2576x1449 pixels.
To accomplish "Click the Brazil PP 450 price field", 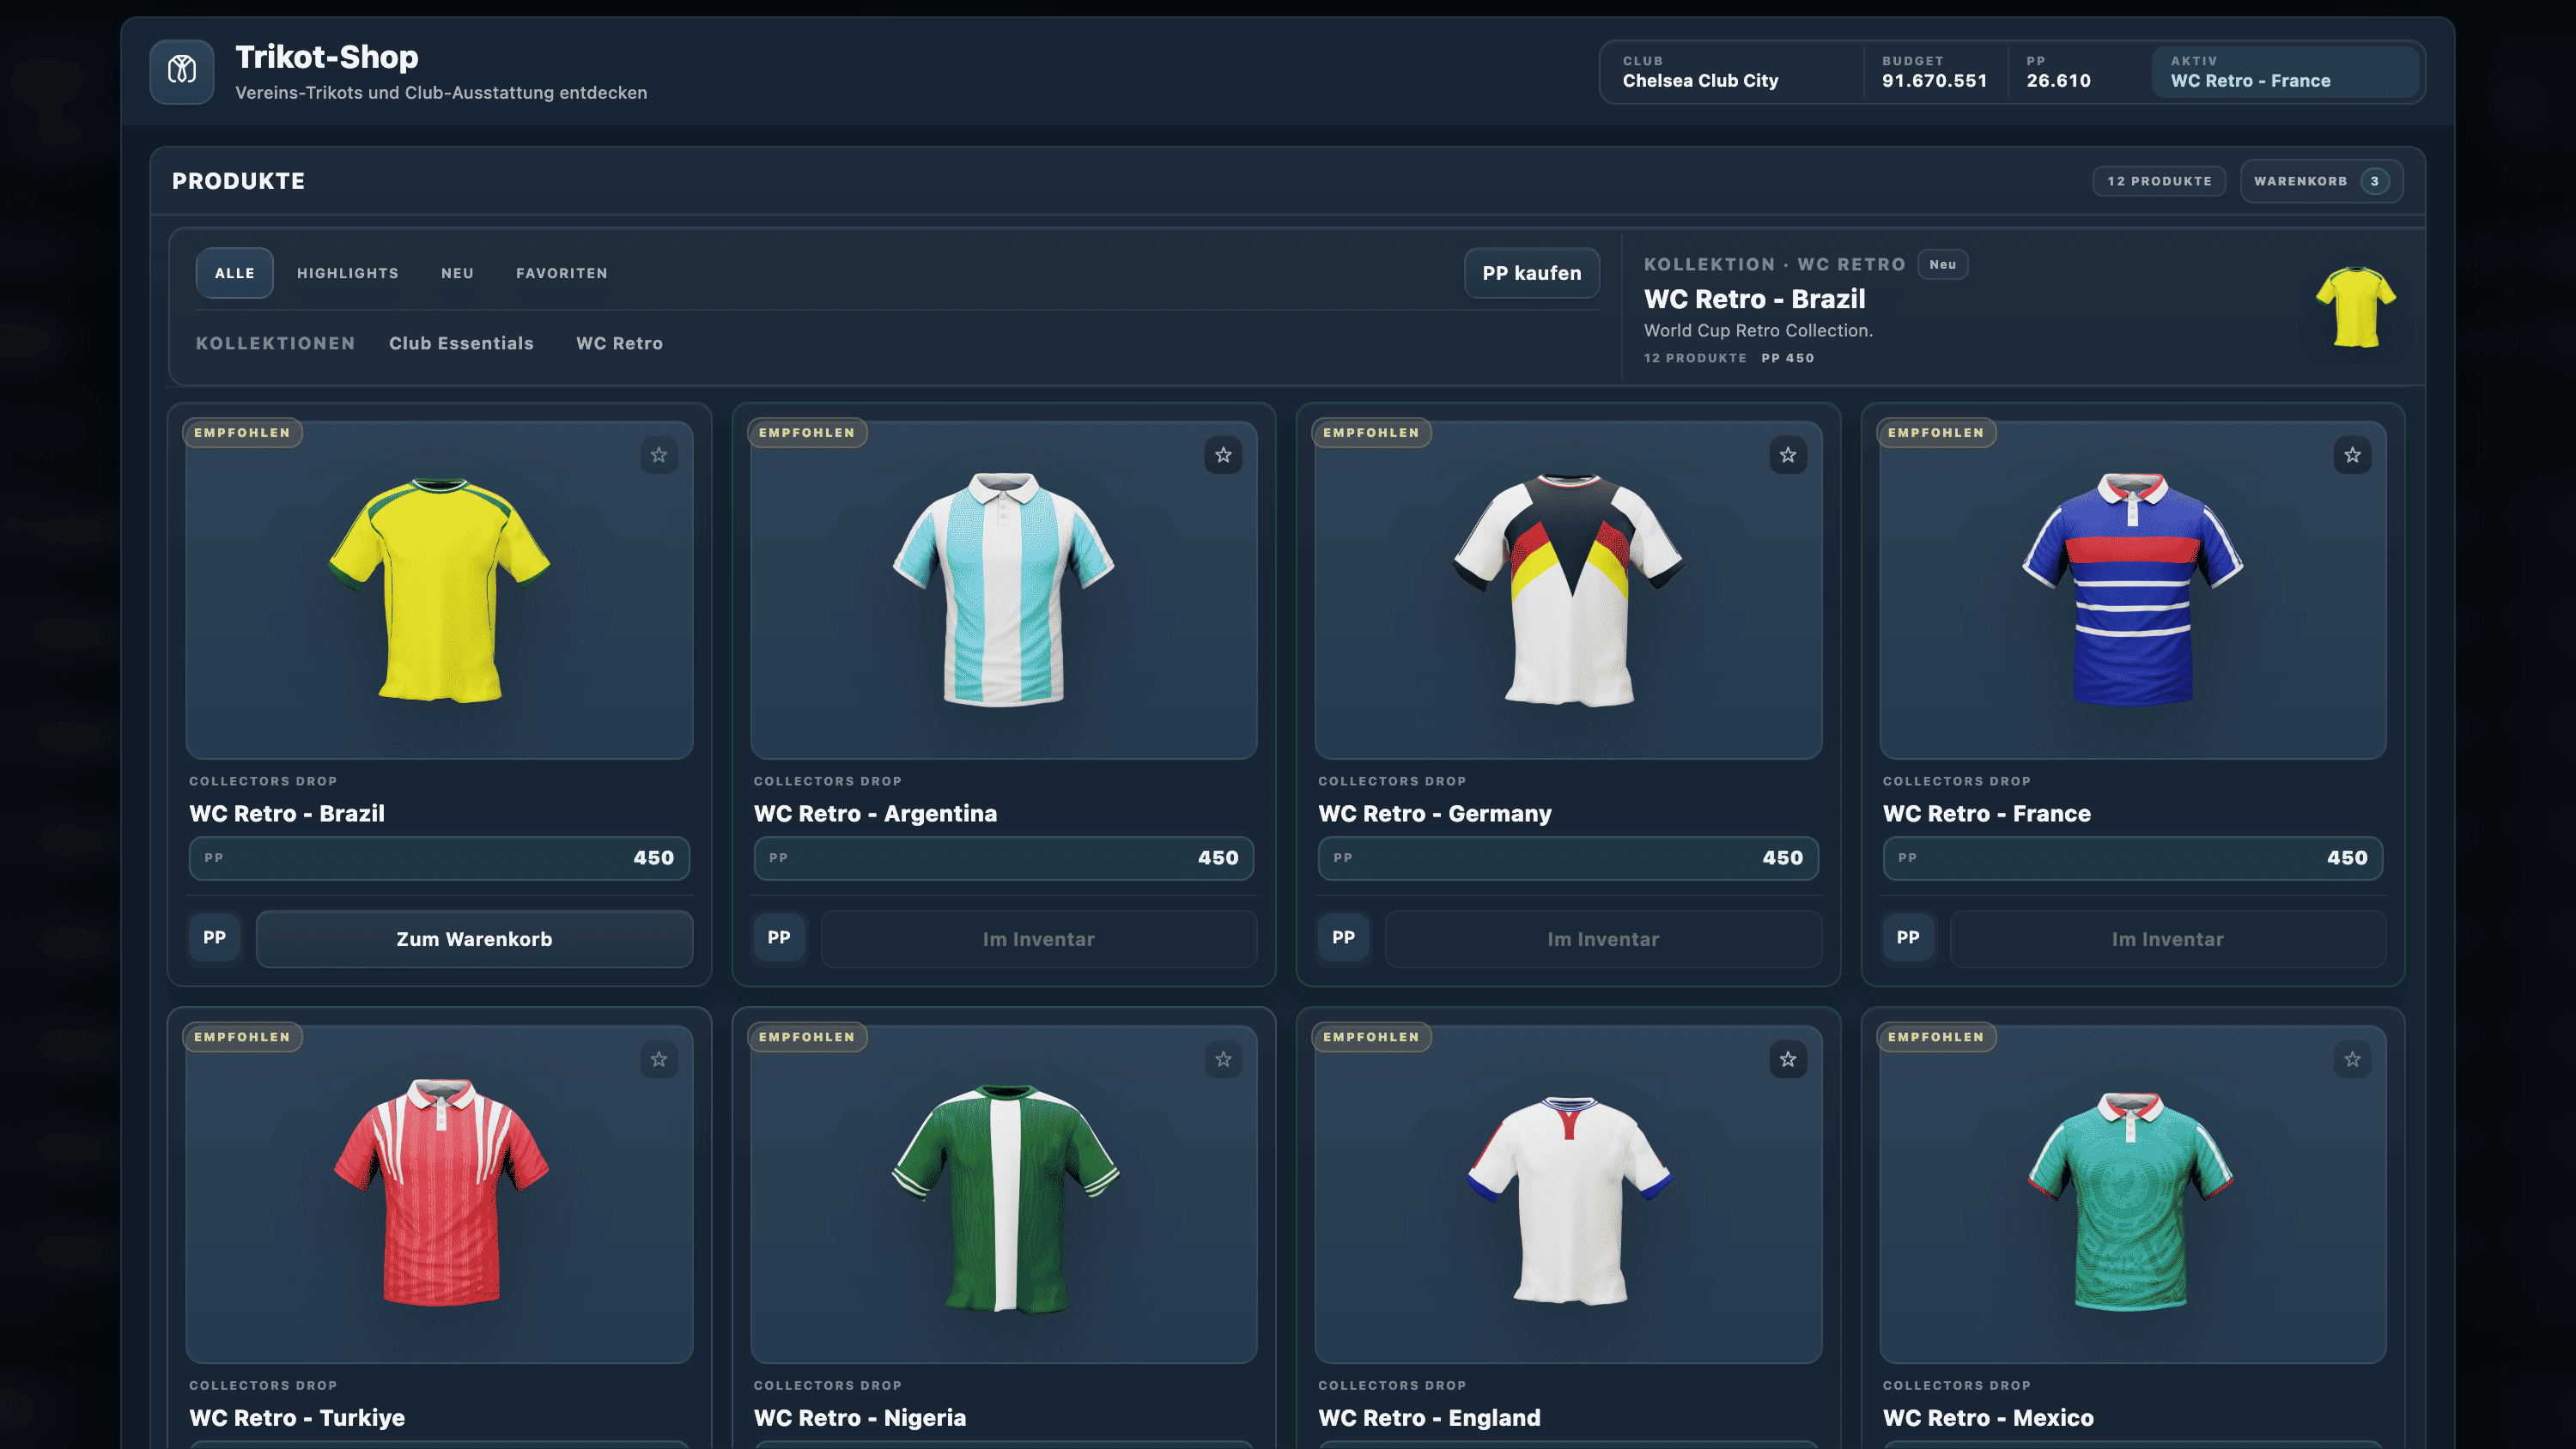I will pyautogui.click(x=439, y=858).
